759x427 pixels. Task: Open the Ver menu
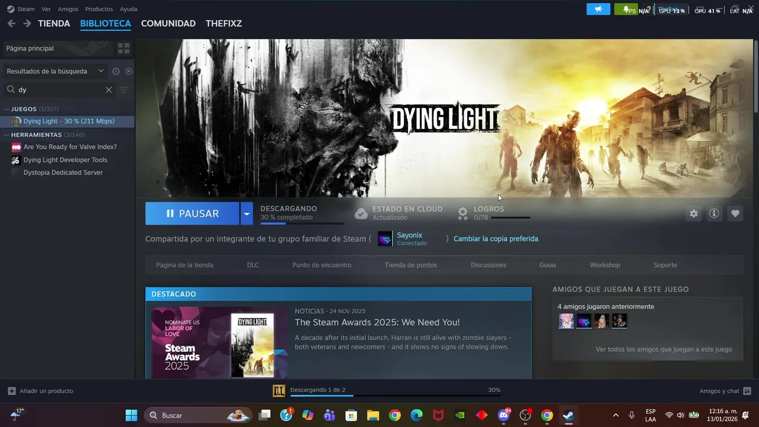(46, 9)
